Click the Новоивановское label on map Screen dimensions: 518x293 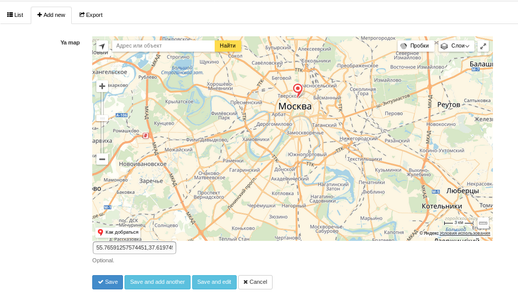click(x=143, y=164)
